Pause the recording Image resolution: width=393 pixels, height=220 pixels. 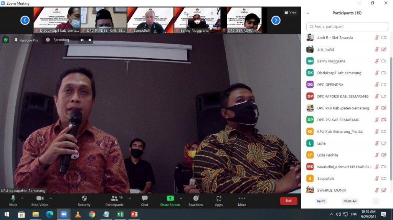point(82,40)
